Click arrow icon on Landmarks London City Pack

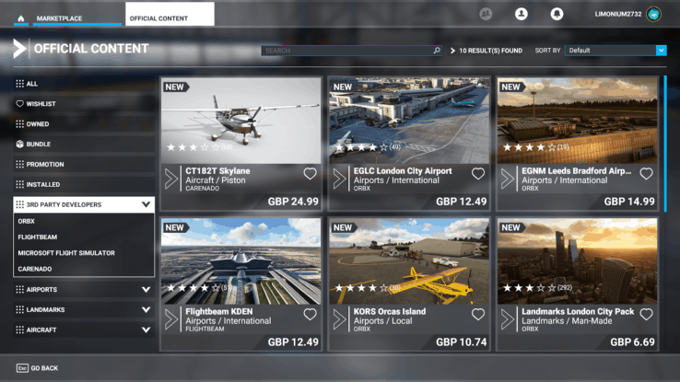(x=508, y=319)
